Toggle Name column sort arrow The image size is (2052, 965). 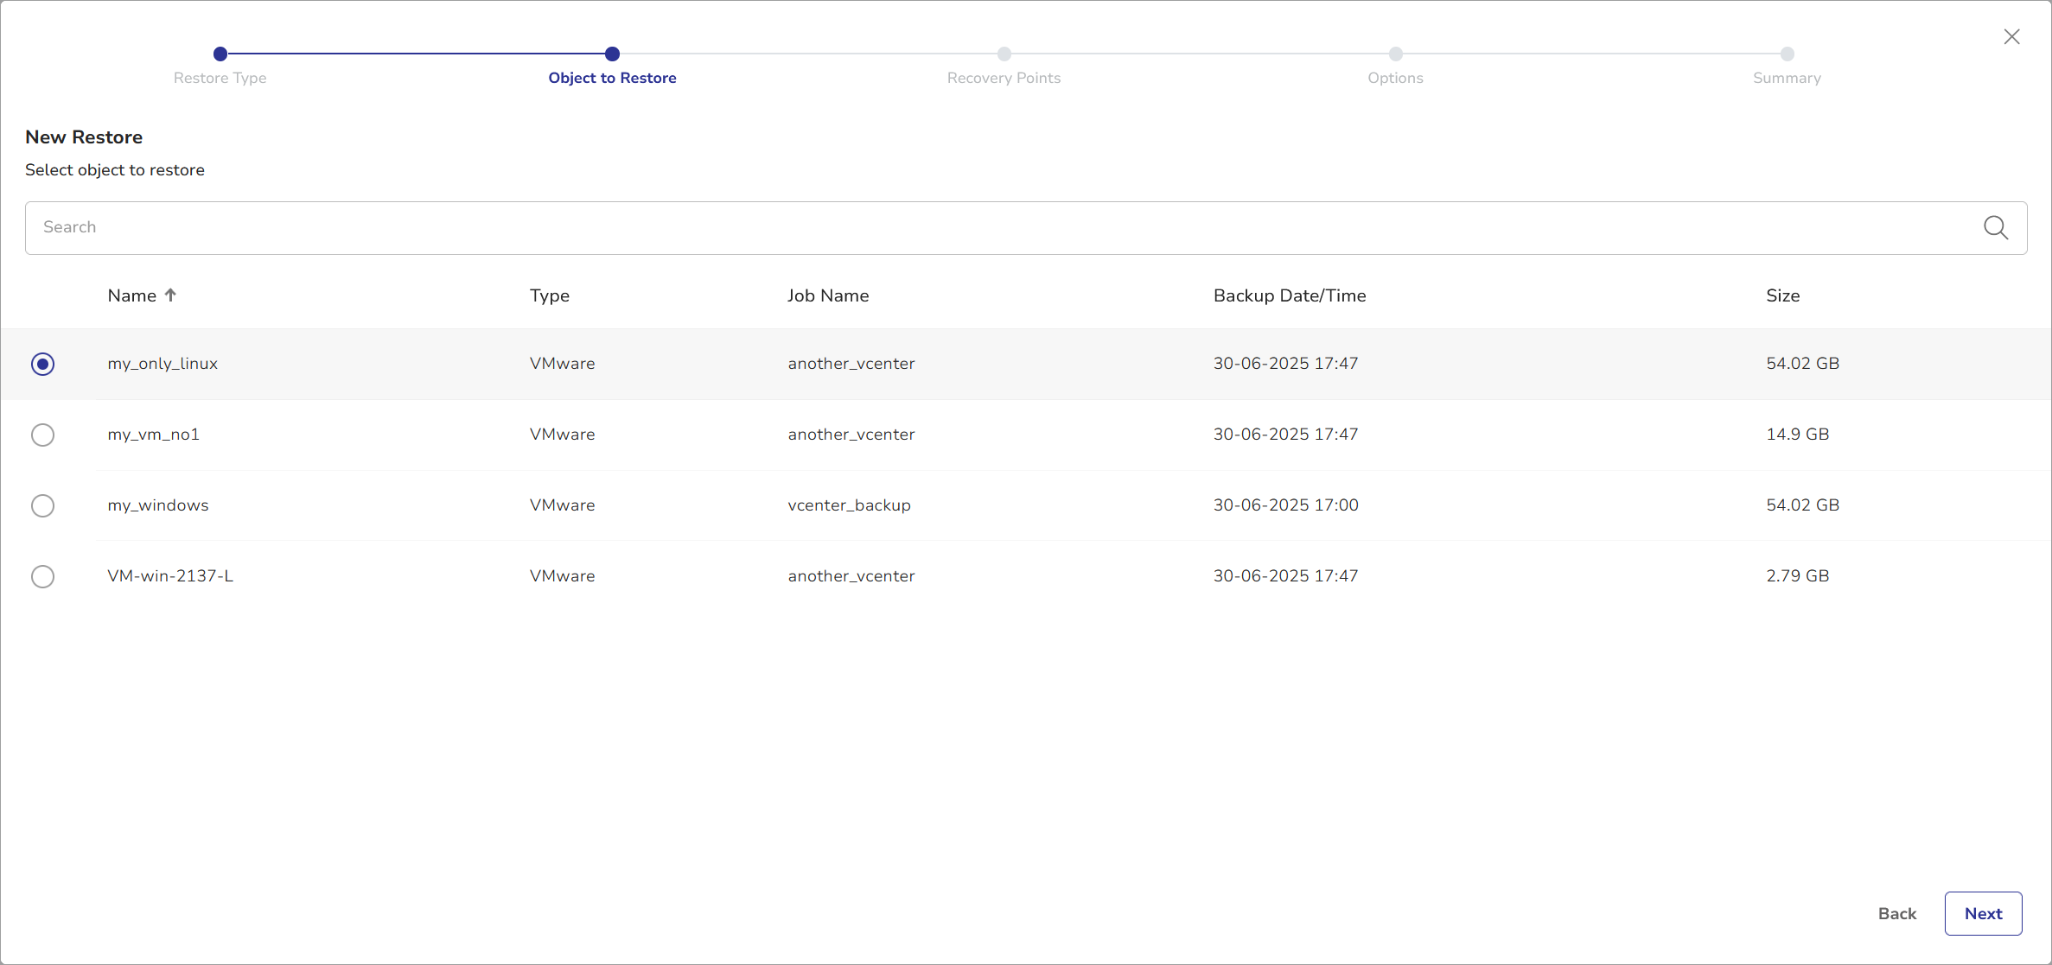(170, 295)
